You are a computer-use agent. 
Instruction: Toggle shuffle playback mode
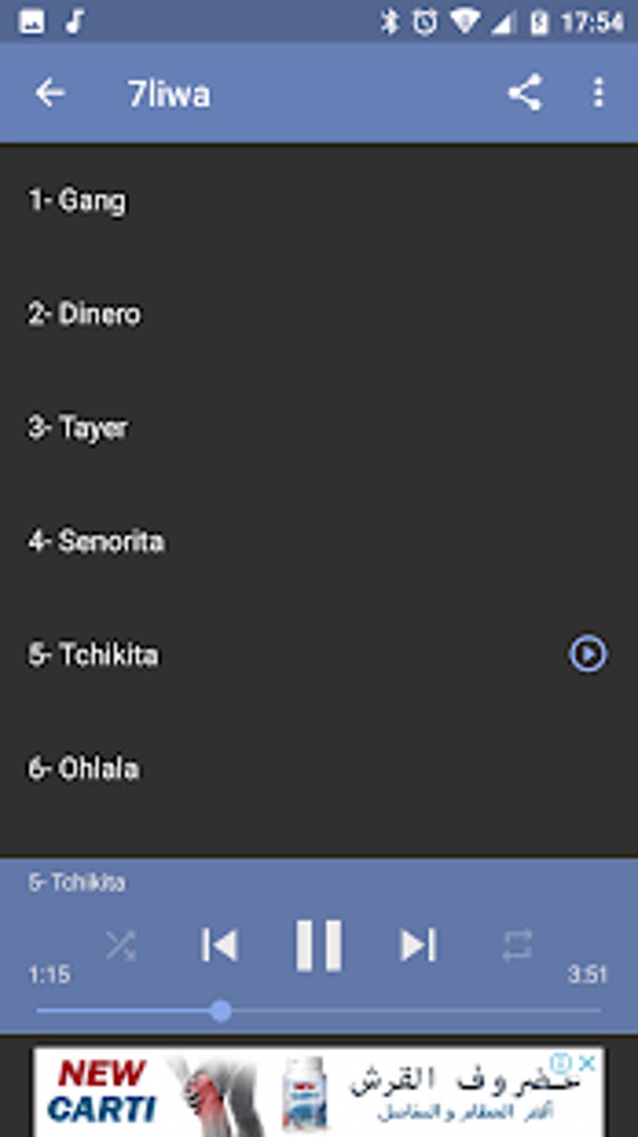click(121, 945)
